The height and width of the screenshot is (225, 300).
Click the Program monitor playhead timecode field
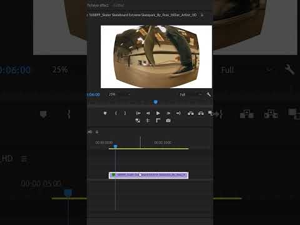[x=93, y=94]
